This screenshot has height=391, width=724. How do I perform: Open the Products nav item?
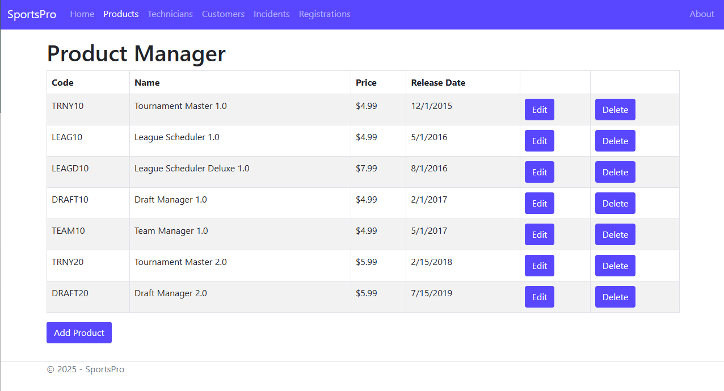[x=121, y=14]
